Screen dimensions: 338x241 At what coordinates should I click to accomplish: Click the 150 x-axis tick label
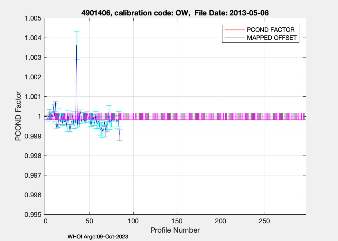coord(177,221)
